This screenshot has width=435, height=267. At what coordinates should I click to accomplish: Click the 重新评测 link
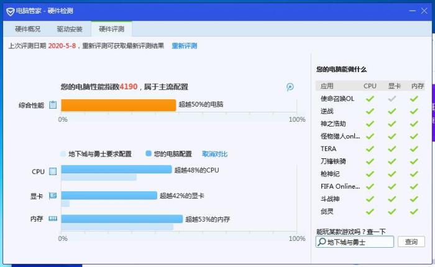(x=185, y=46)
